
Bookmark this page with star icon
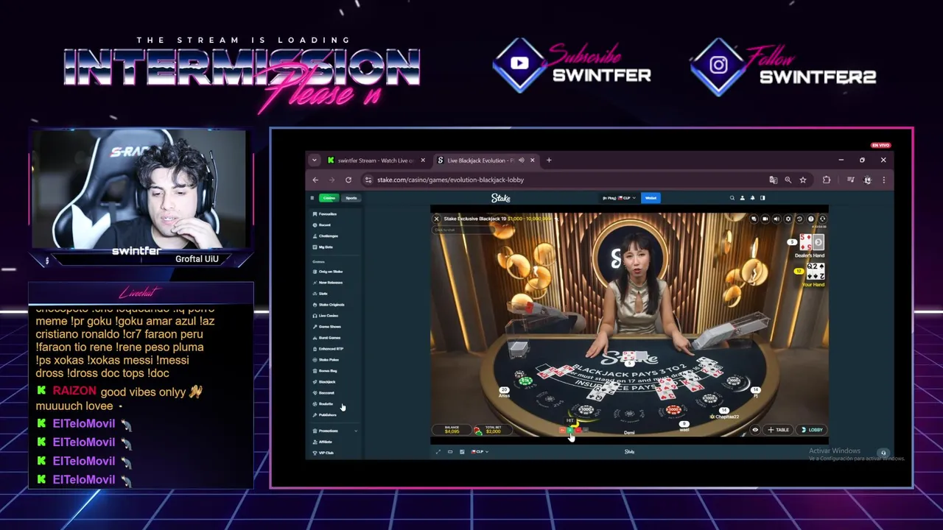click(803, 180)
